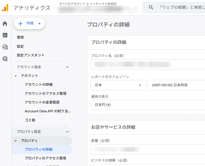Open the Explore icon in left rail
Screen dimensions: 205x166
point(5,47)
